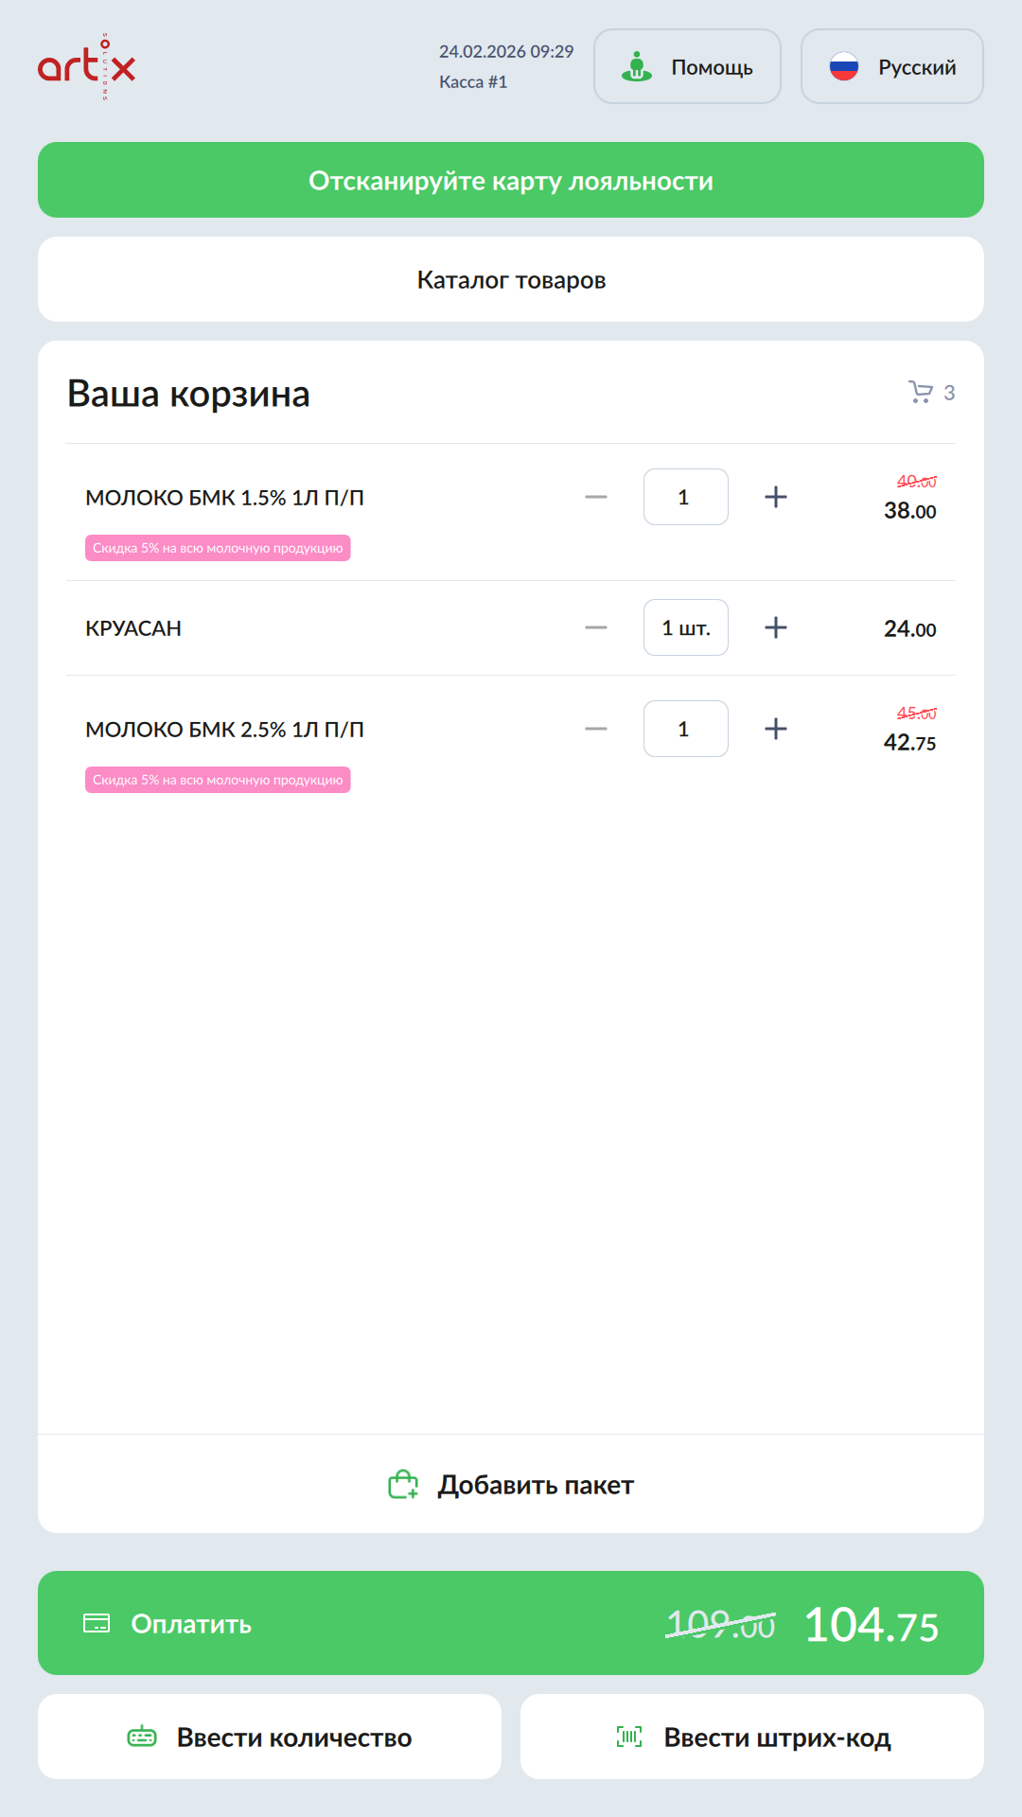The image size is (1022, 1817).
Task: Increase quantity of МОЛОКО БМК 1.5%
Action: (x=776, y=497)
